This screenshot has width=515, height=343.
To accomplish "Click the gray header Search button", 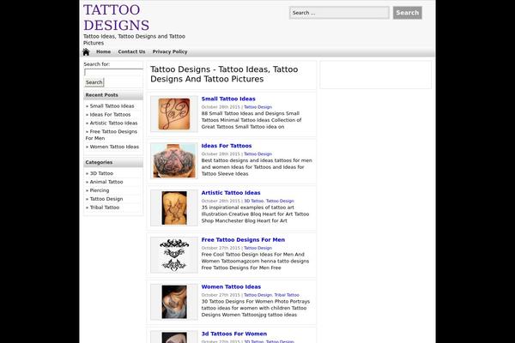I will click(x=407, y=13).
